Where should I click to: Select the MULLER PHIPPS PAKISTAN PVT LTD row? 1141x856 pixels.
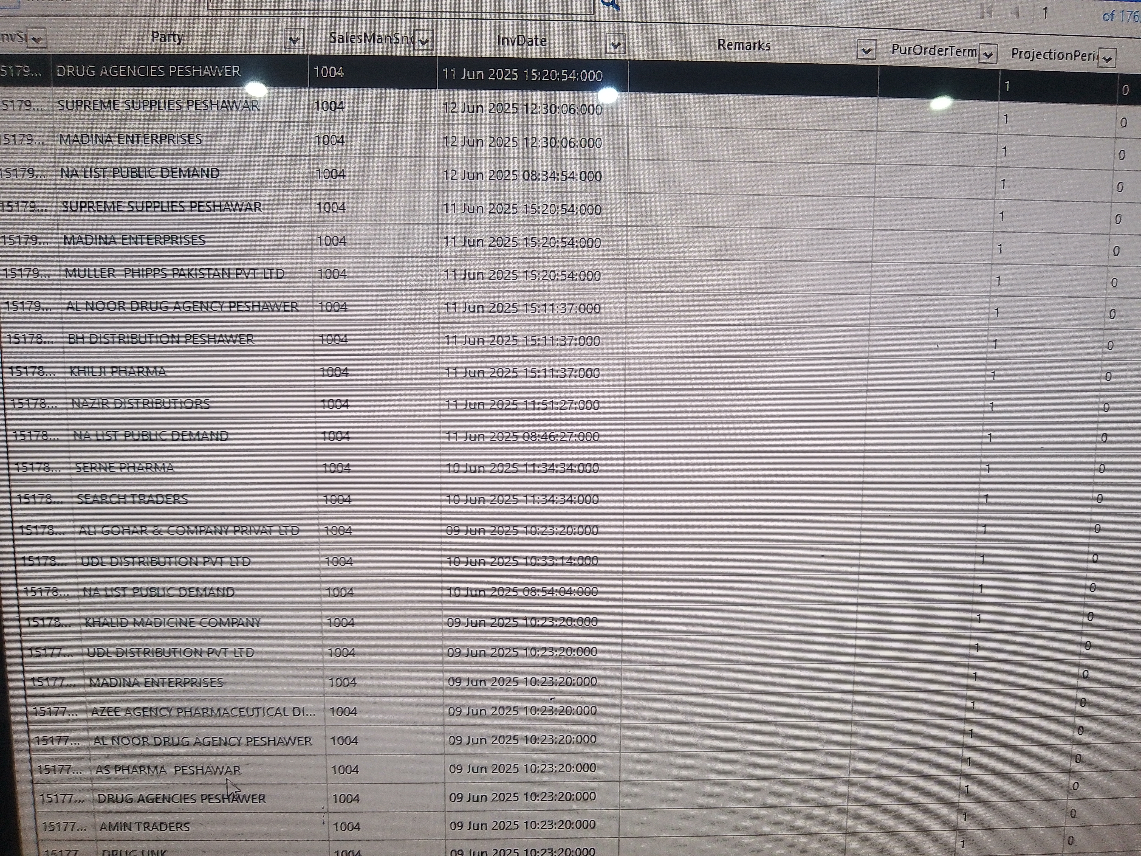(x=174, y=274)
